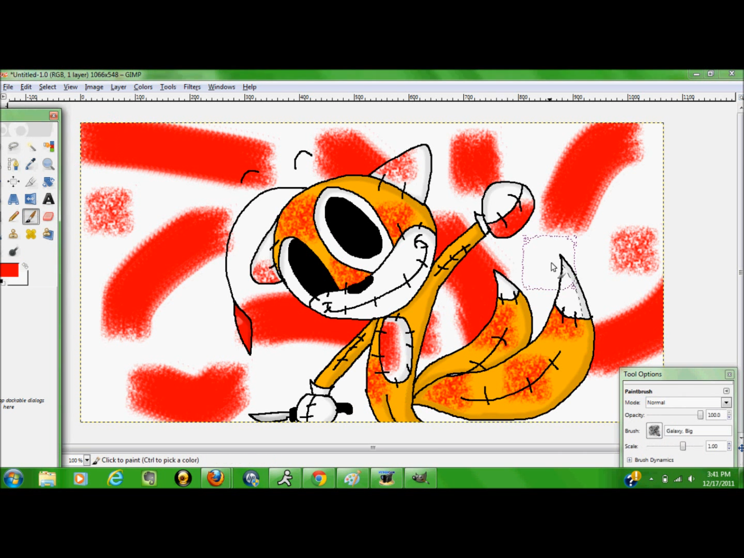Close the toolbox window

[x=54, y=116]
